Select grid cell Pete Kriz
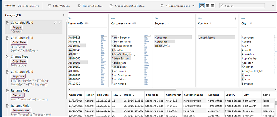This screenshot has width=277, height=117. [195, 111]
